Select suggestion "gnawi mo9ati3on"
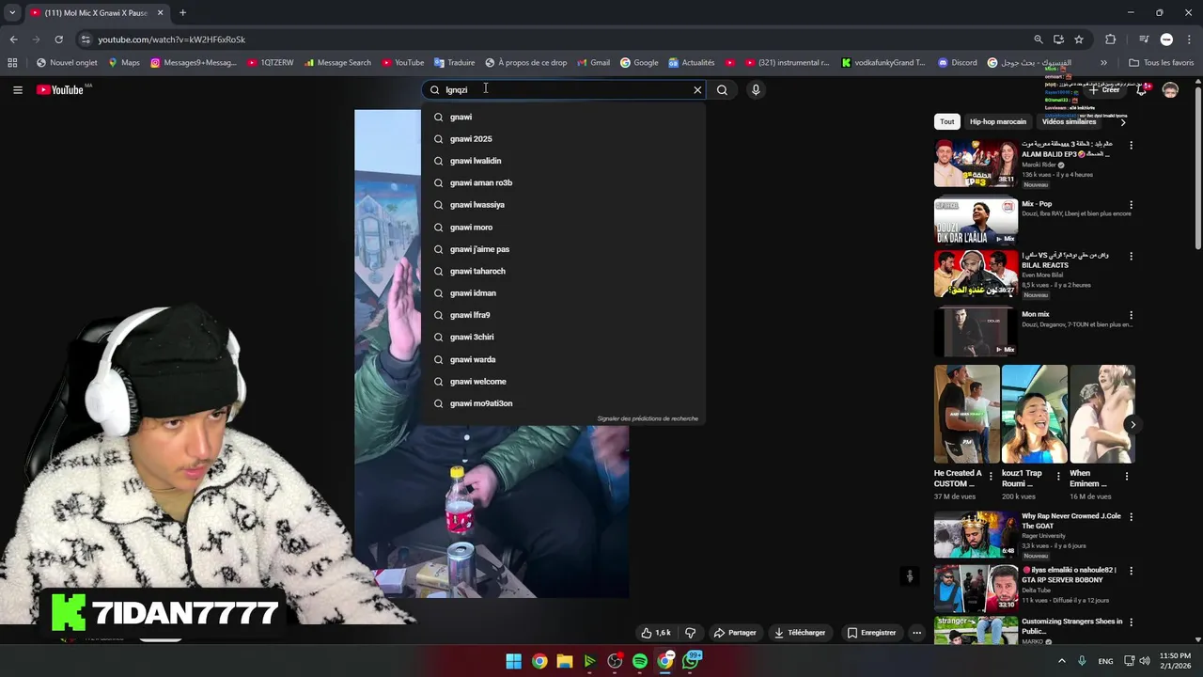1203x677 pixels. tap(563, 403)
